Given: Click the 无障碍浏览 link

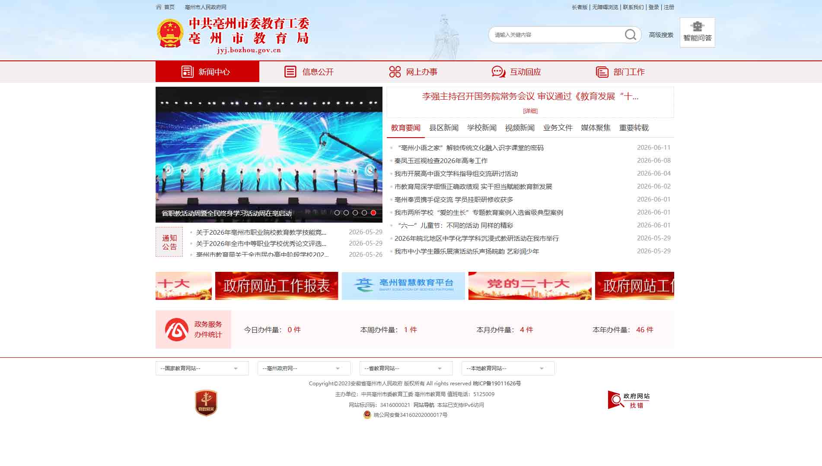Looking at the screenshot, I should tap(605, 7).
